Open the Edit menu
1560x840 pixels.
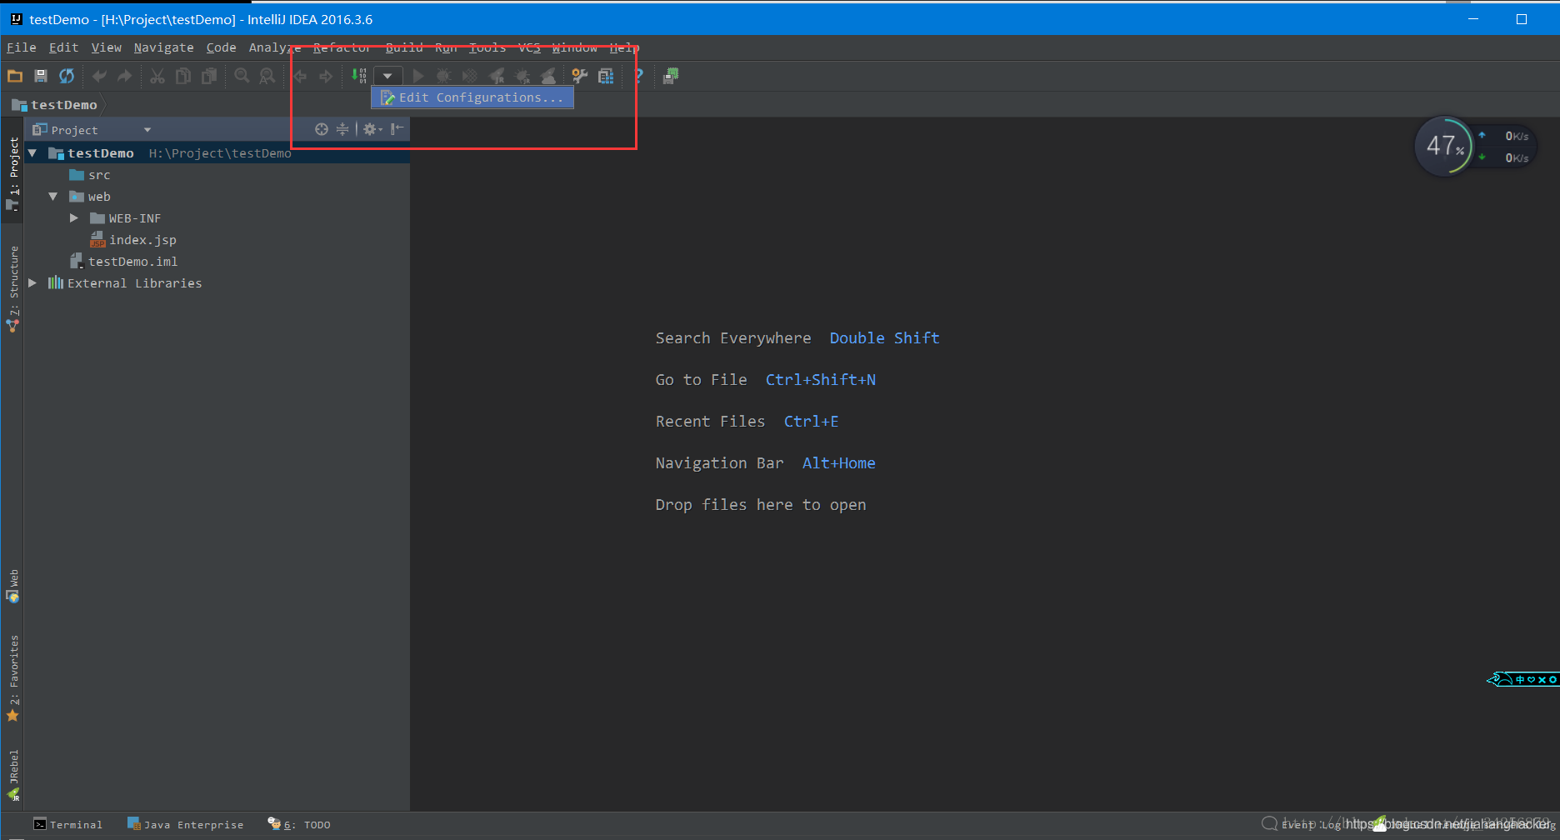63,47
